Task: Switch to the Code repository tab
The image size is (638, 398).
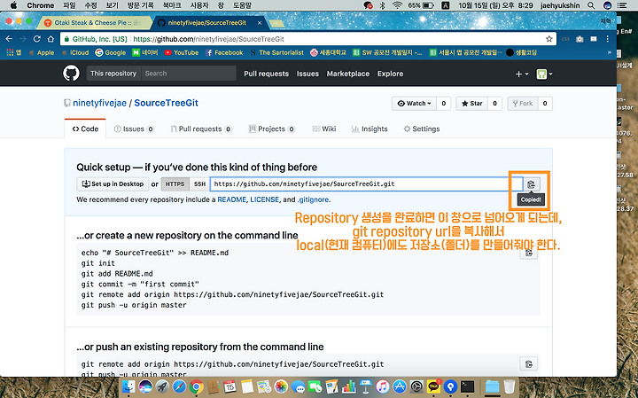Action: (x=85, y=129)
